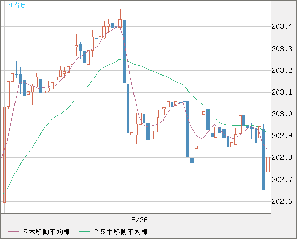Select the last red candlestick near 202.8
Screen dimensions: 297x239
pos(268,164)
